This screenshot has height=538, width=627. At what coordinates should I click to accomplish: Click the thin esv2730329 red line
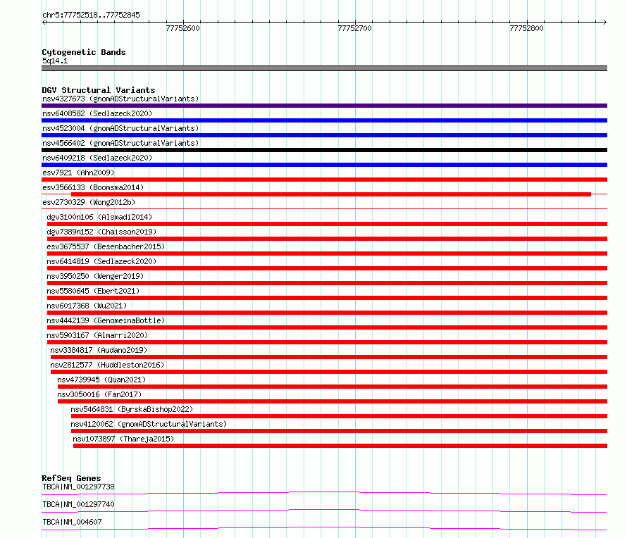324,208
